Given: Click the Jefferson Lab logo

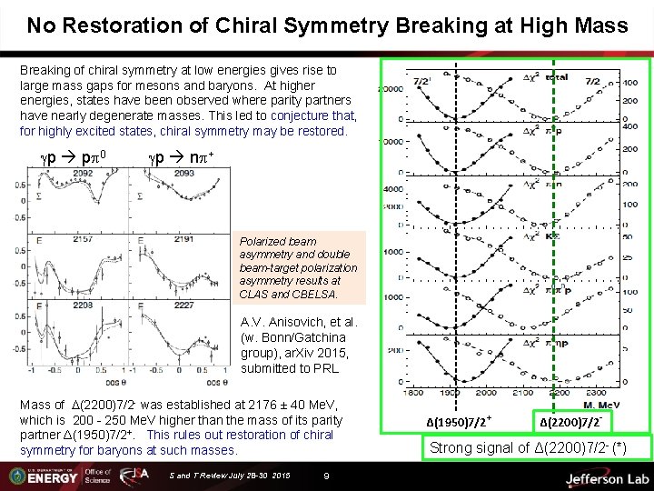Looking at the screenshot, I should tap(608, 479).
